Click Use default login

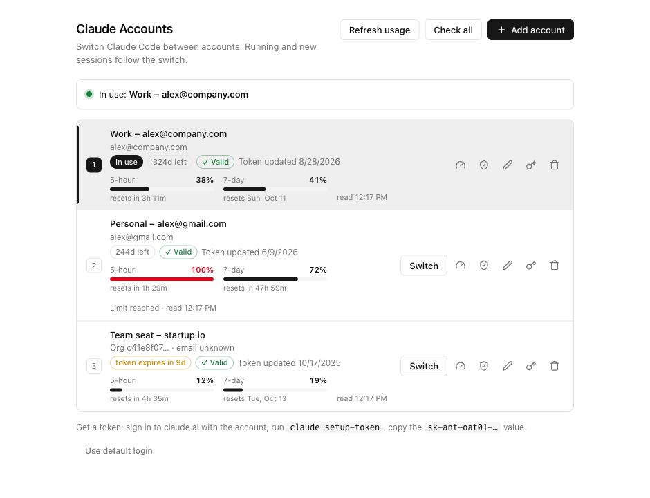[118, 451]
